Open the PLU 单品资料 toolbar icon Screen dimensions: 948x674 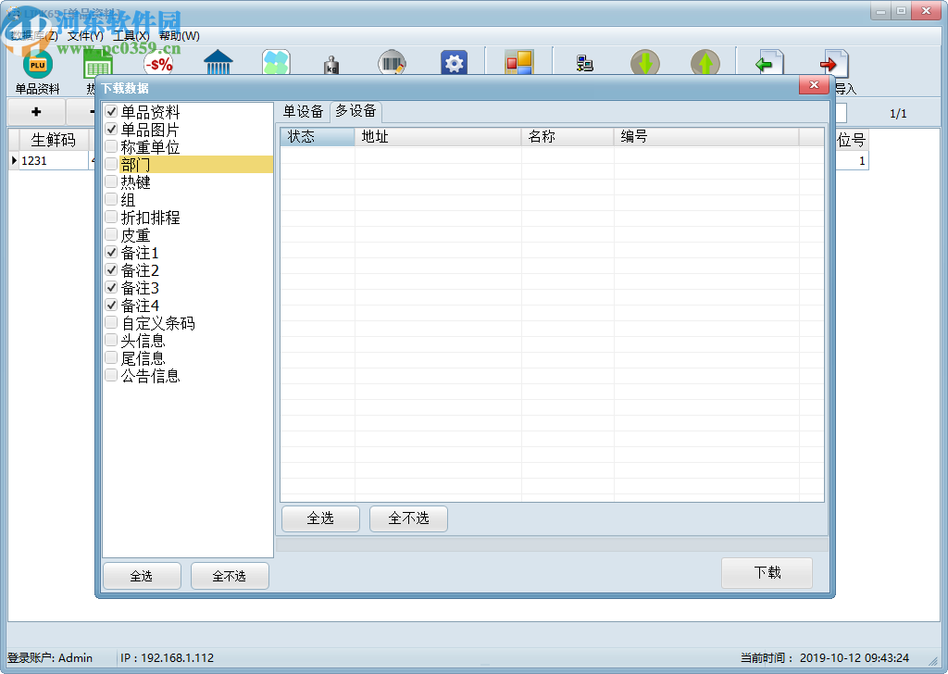(x=37, y=65)
